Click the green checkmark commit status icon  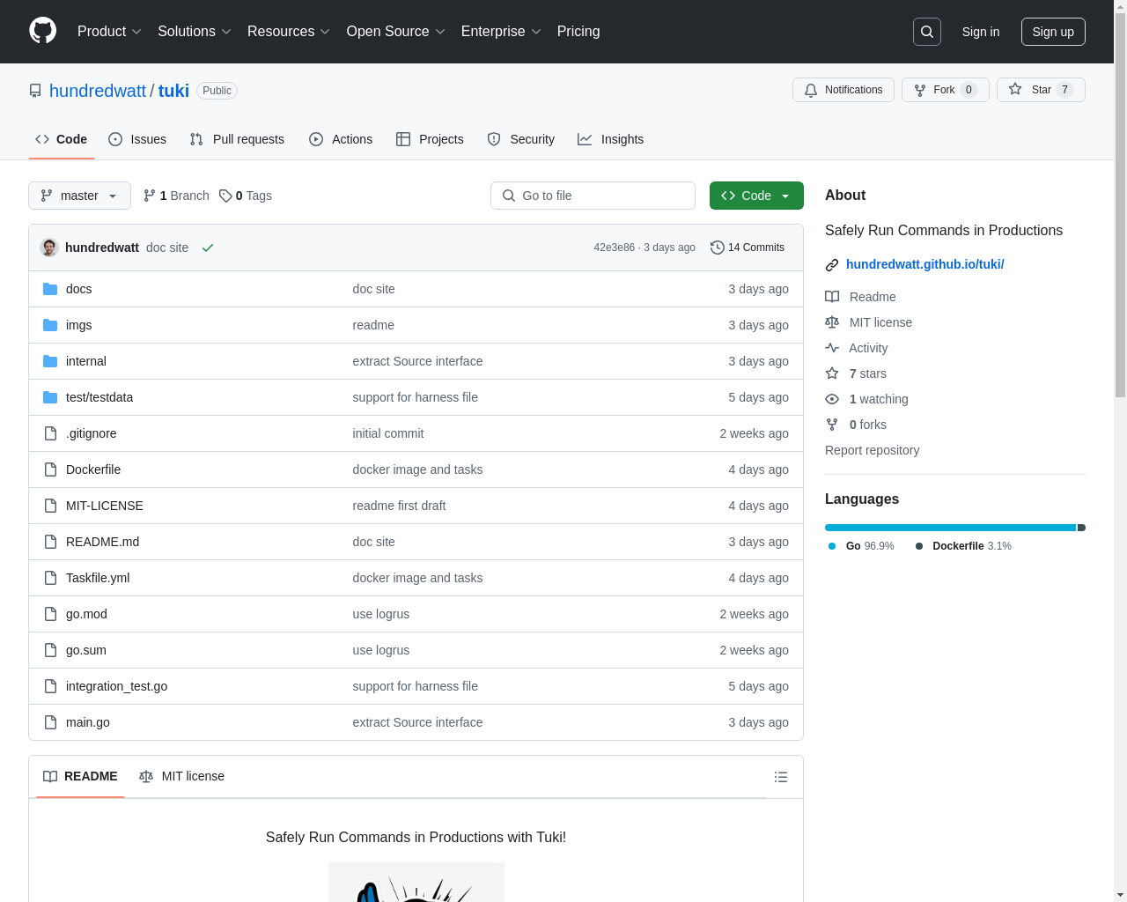pos(208,248)
